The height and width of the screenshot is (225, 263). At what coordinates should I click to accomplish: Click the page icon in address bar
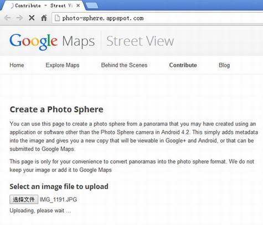tap(57, 18)
